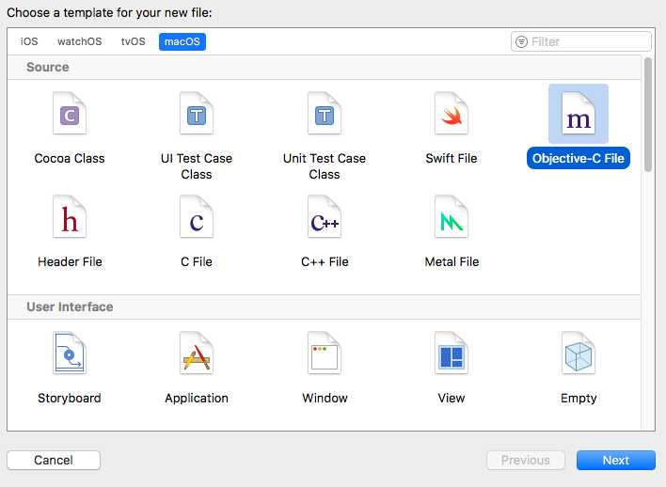Choose the UI Test Case Class icon
666x487 pixels.
tap(197, 113)
